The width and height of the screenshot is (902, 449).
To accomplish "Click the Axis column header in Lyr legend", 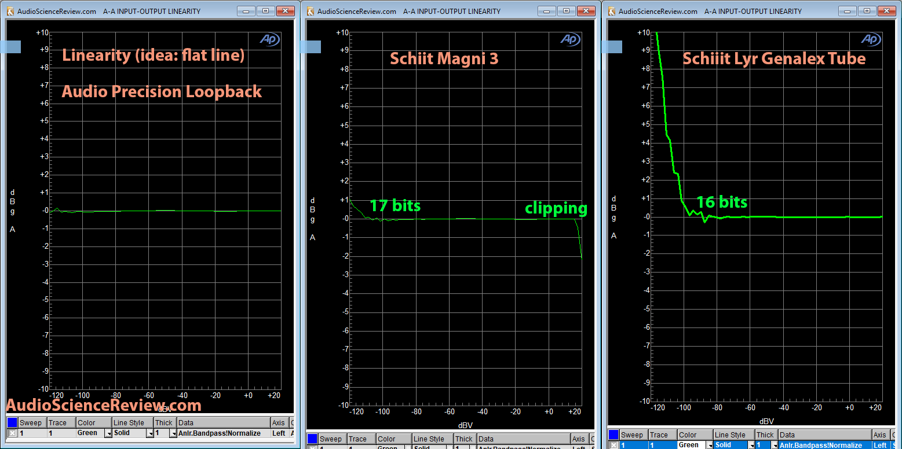I will tap(881, 435).
